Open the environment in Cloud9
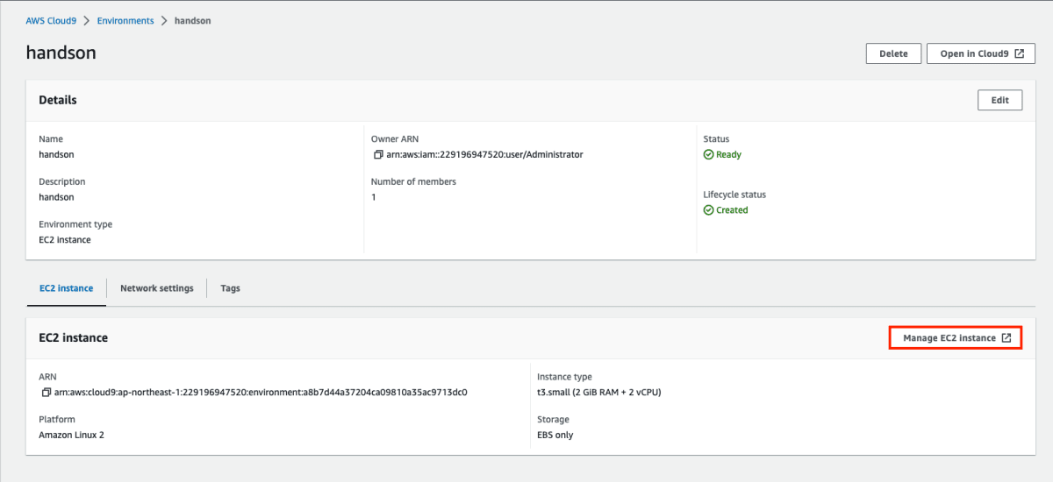The height and width of the screenshot is (482, 1053). click(980, 53)
